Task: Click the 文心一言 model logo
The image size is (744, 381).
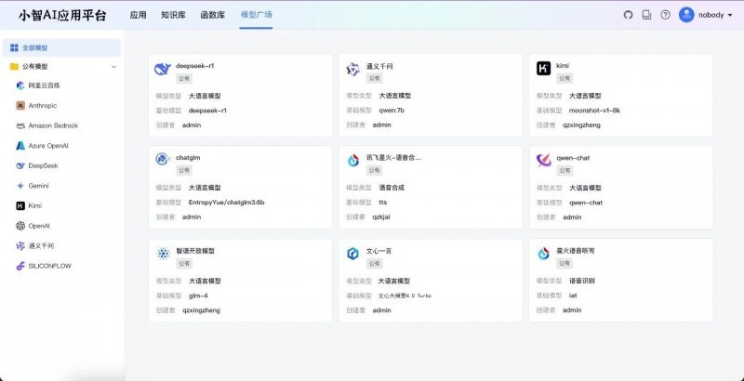Action: (352, 254)
